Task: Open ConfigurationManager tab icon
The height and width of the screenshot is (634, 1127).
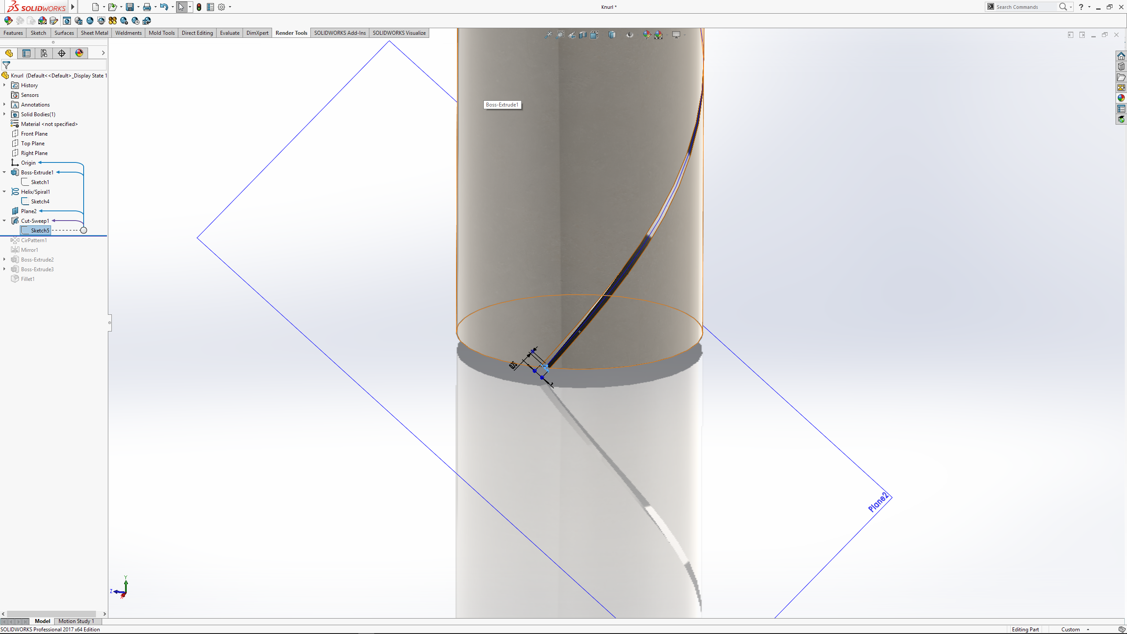Action: coord(44,53)
